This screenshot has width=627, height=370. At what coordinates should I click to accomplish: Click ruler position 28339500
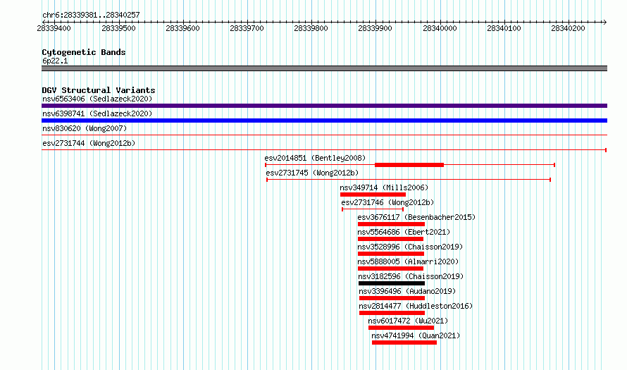tap(119, 28)
